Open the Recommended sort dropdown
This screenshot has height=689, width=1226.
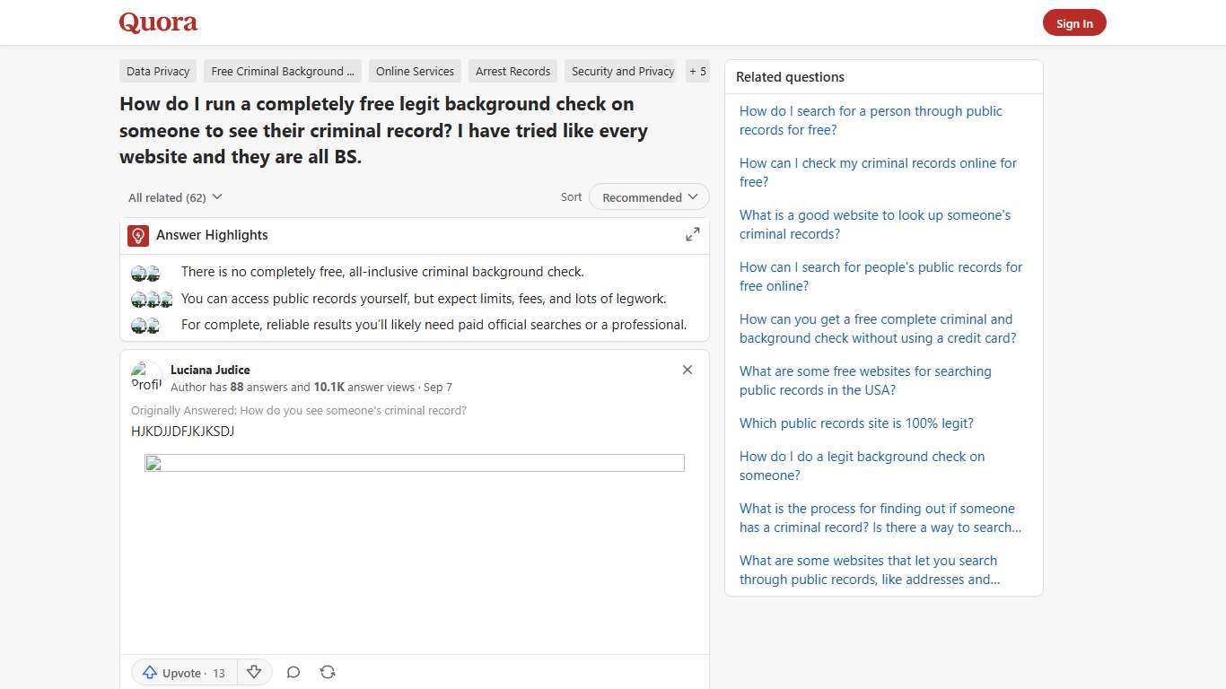[x=648, y=196]
